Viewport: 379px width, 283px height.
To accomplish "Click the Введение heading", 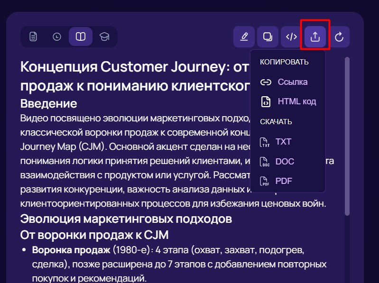I will coord(49,103).
